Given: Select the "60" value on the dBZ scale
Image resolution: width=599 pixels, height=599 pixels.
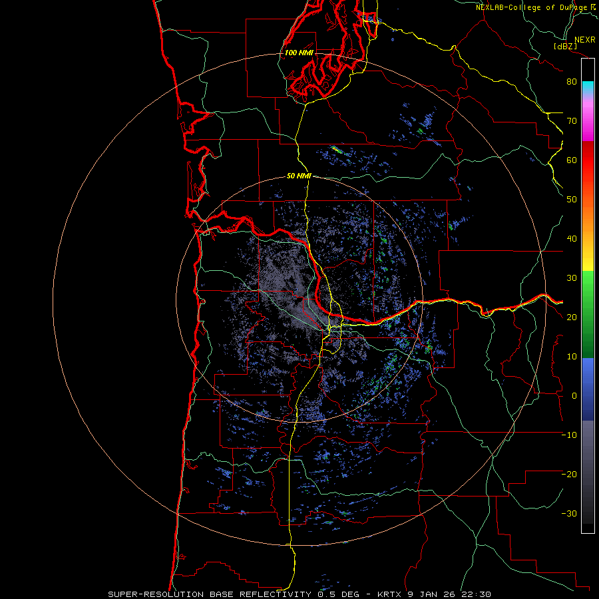Looking at the screenshot, I should (x=572, y=160).
